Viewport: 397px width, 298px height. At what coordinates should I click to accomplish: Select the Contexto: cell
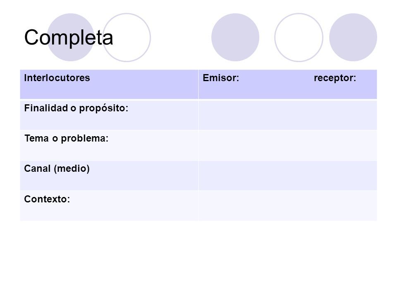point(109,206)
